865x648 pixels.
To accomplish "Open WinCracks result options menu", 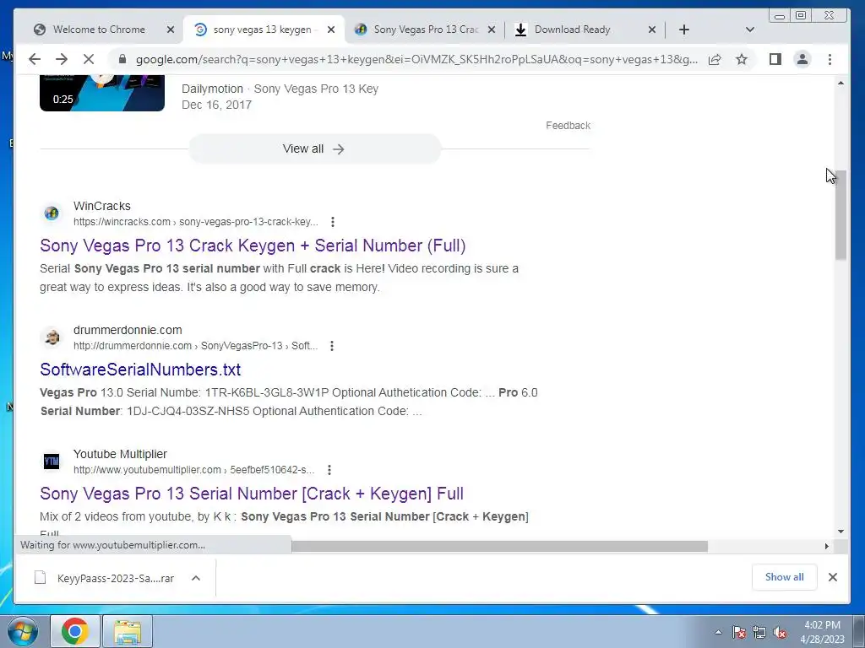I will 333,222.
